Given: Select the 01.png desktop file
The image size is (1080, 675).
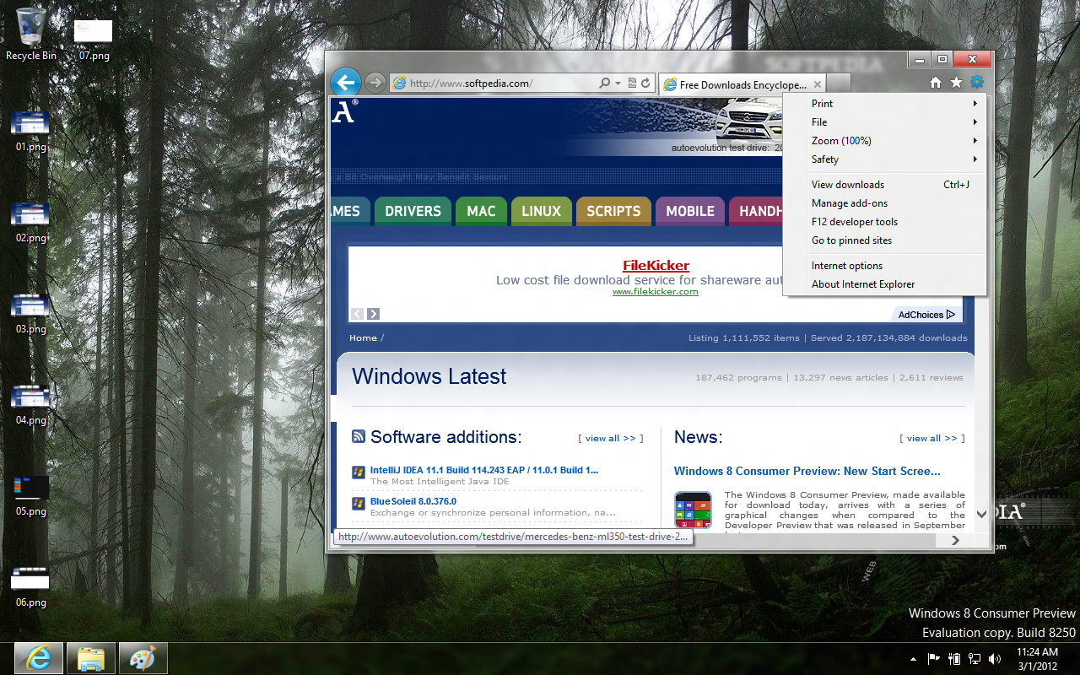Looking at the screenshot, I should (30, 131).
